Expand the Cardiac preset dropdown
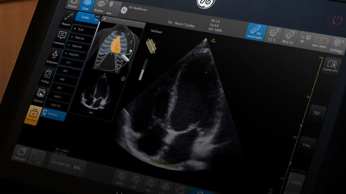The image size is (346, 194). [x=88, y=18]
